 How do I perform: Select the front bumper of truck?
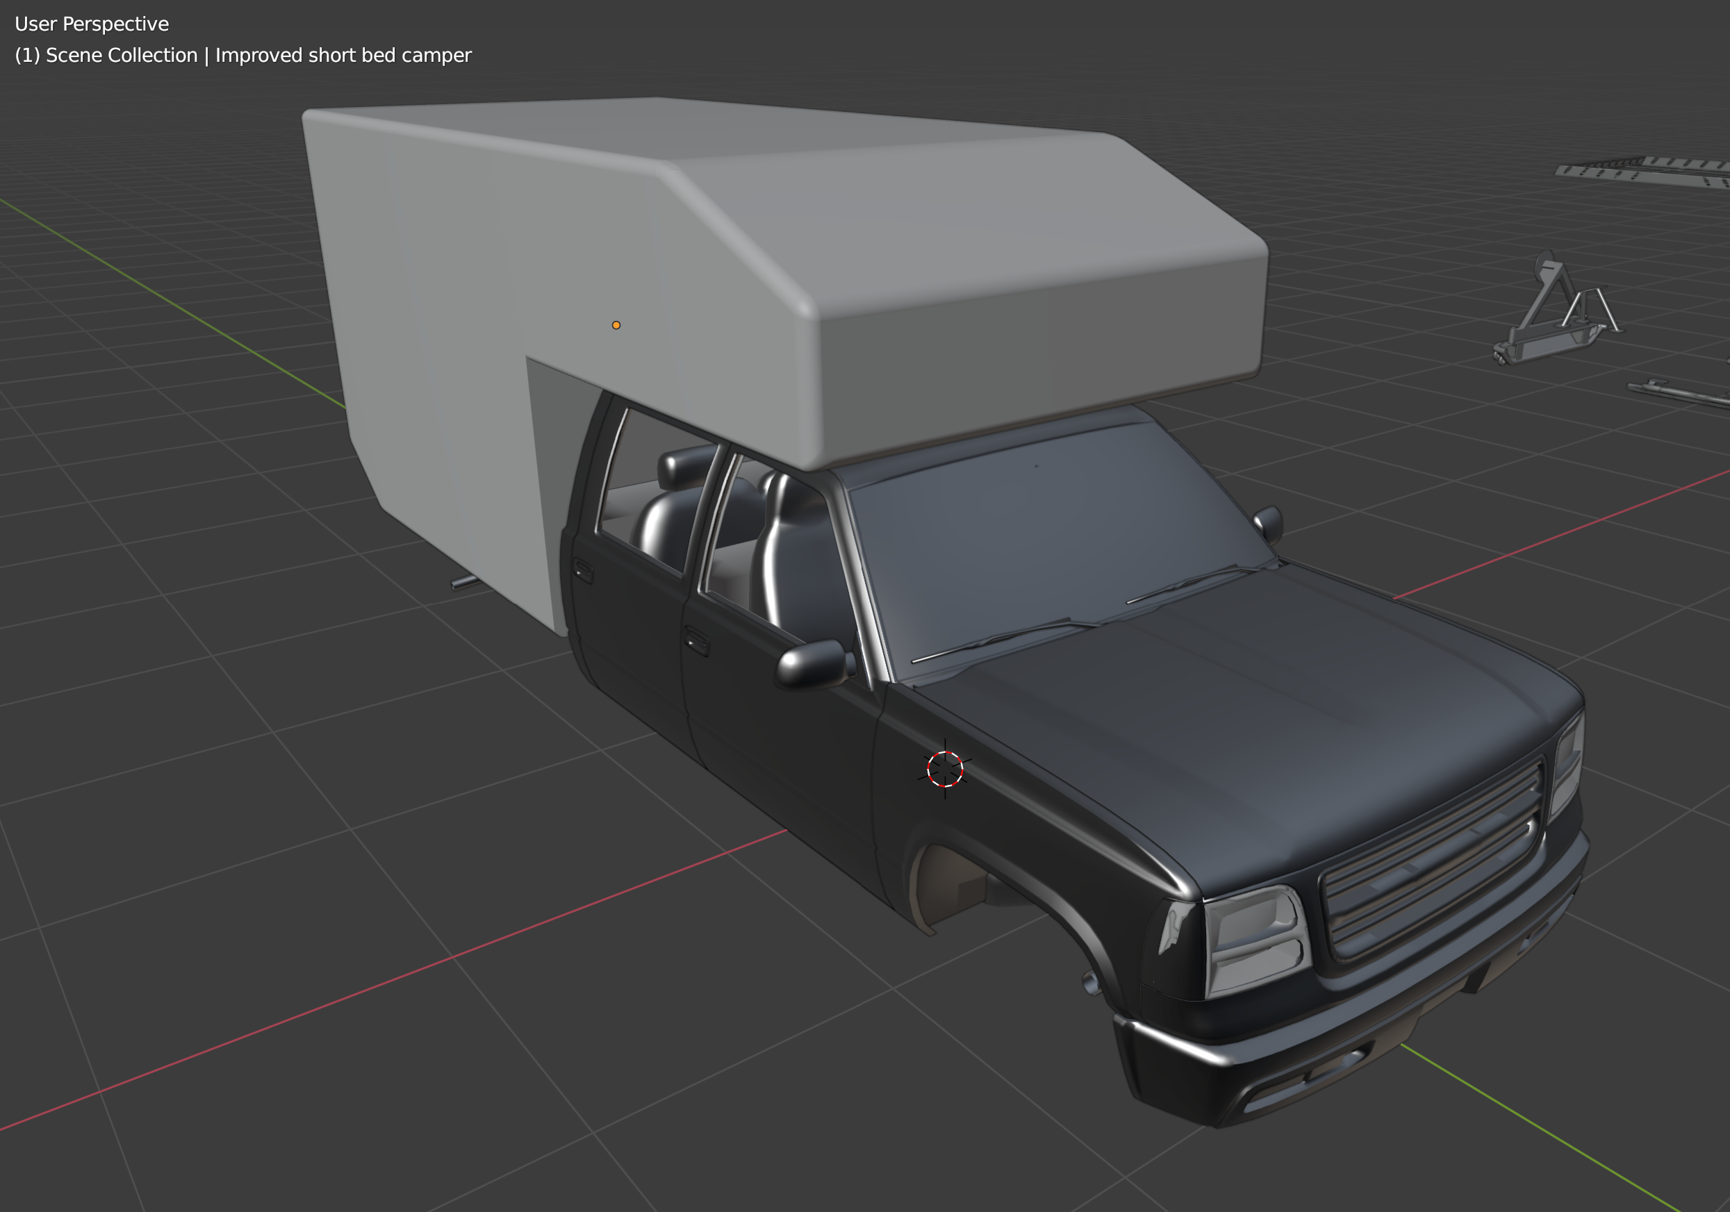click(1281, 1054)
